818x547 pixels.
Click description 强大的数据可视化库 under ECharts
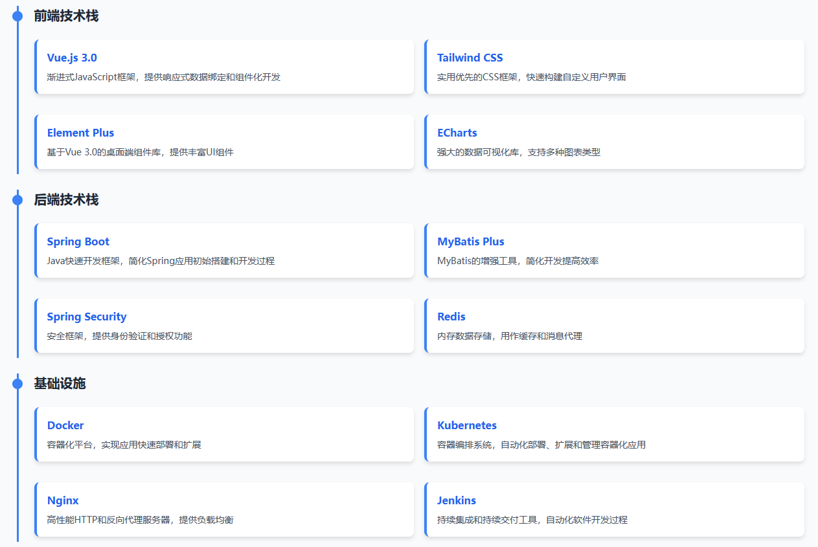[519, 152]
